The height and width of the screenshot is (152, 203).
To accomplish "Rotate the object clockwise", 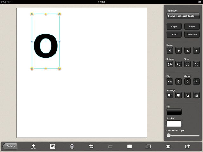I will coord(170,64).
